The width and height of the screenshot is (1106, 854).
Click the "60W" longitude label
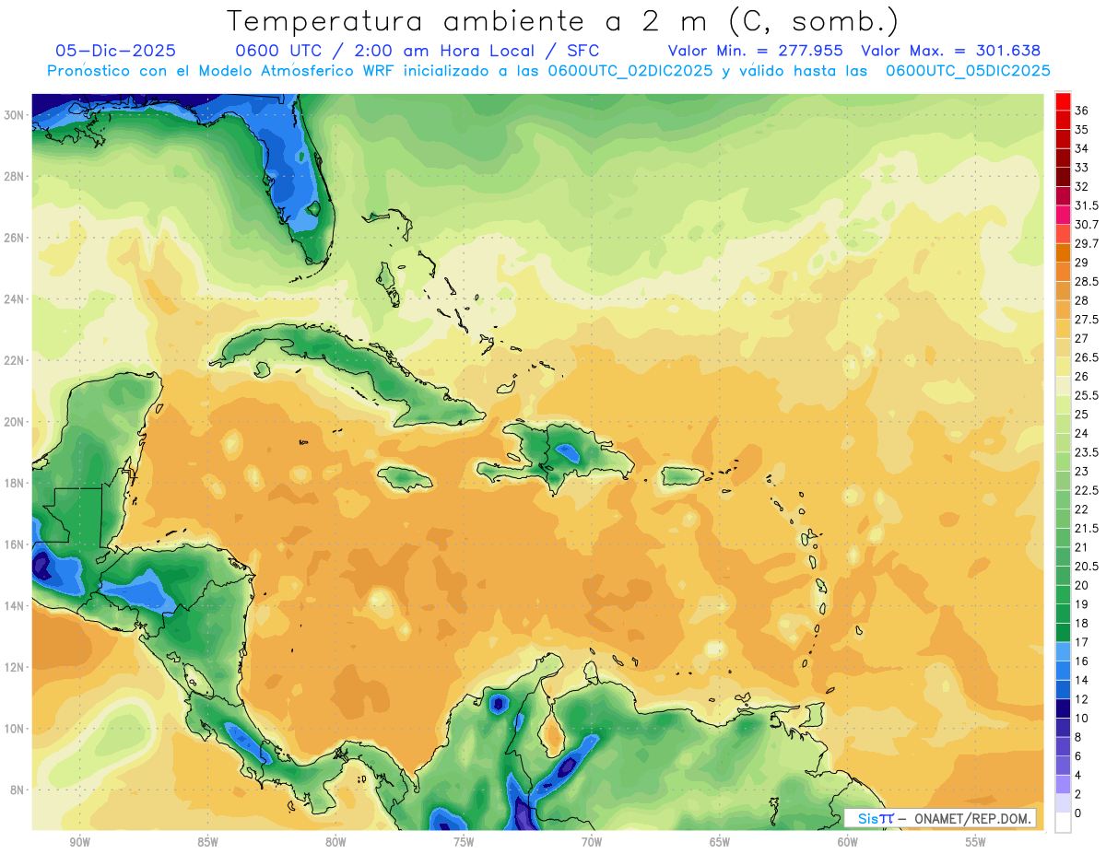(x=848, y=842)
